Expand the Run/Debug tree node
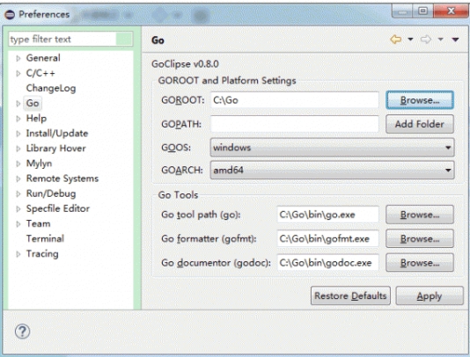This screenshot has width=470, height=357. coord(18,193)
